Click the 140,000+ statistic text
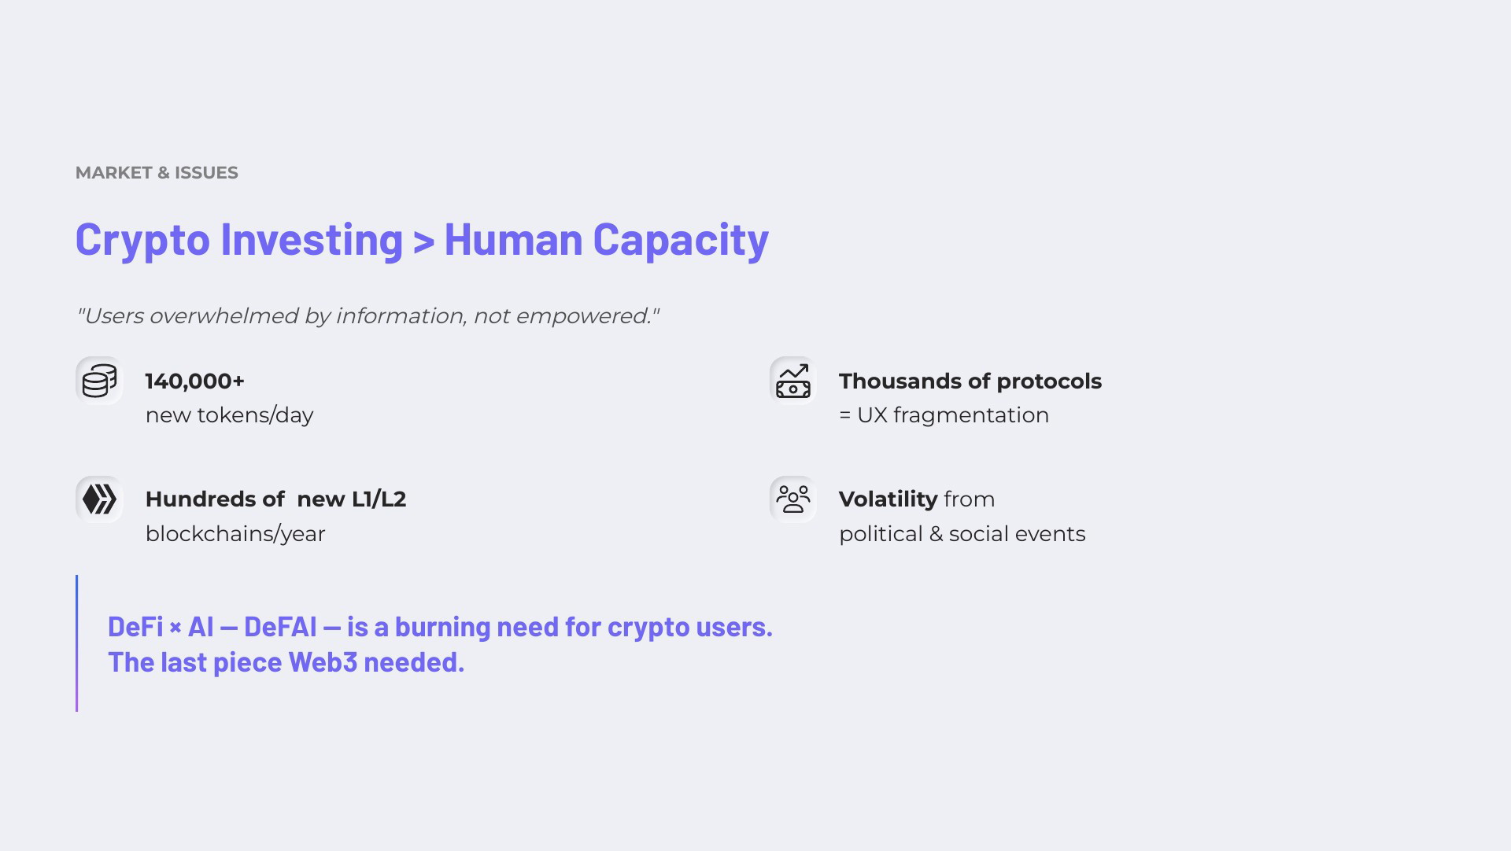The width and height of the screenshot is (1511, 851). 195,381
